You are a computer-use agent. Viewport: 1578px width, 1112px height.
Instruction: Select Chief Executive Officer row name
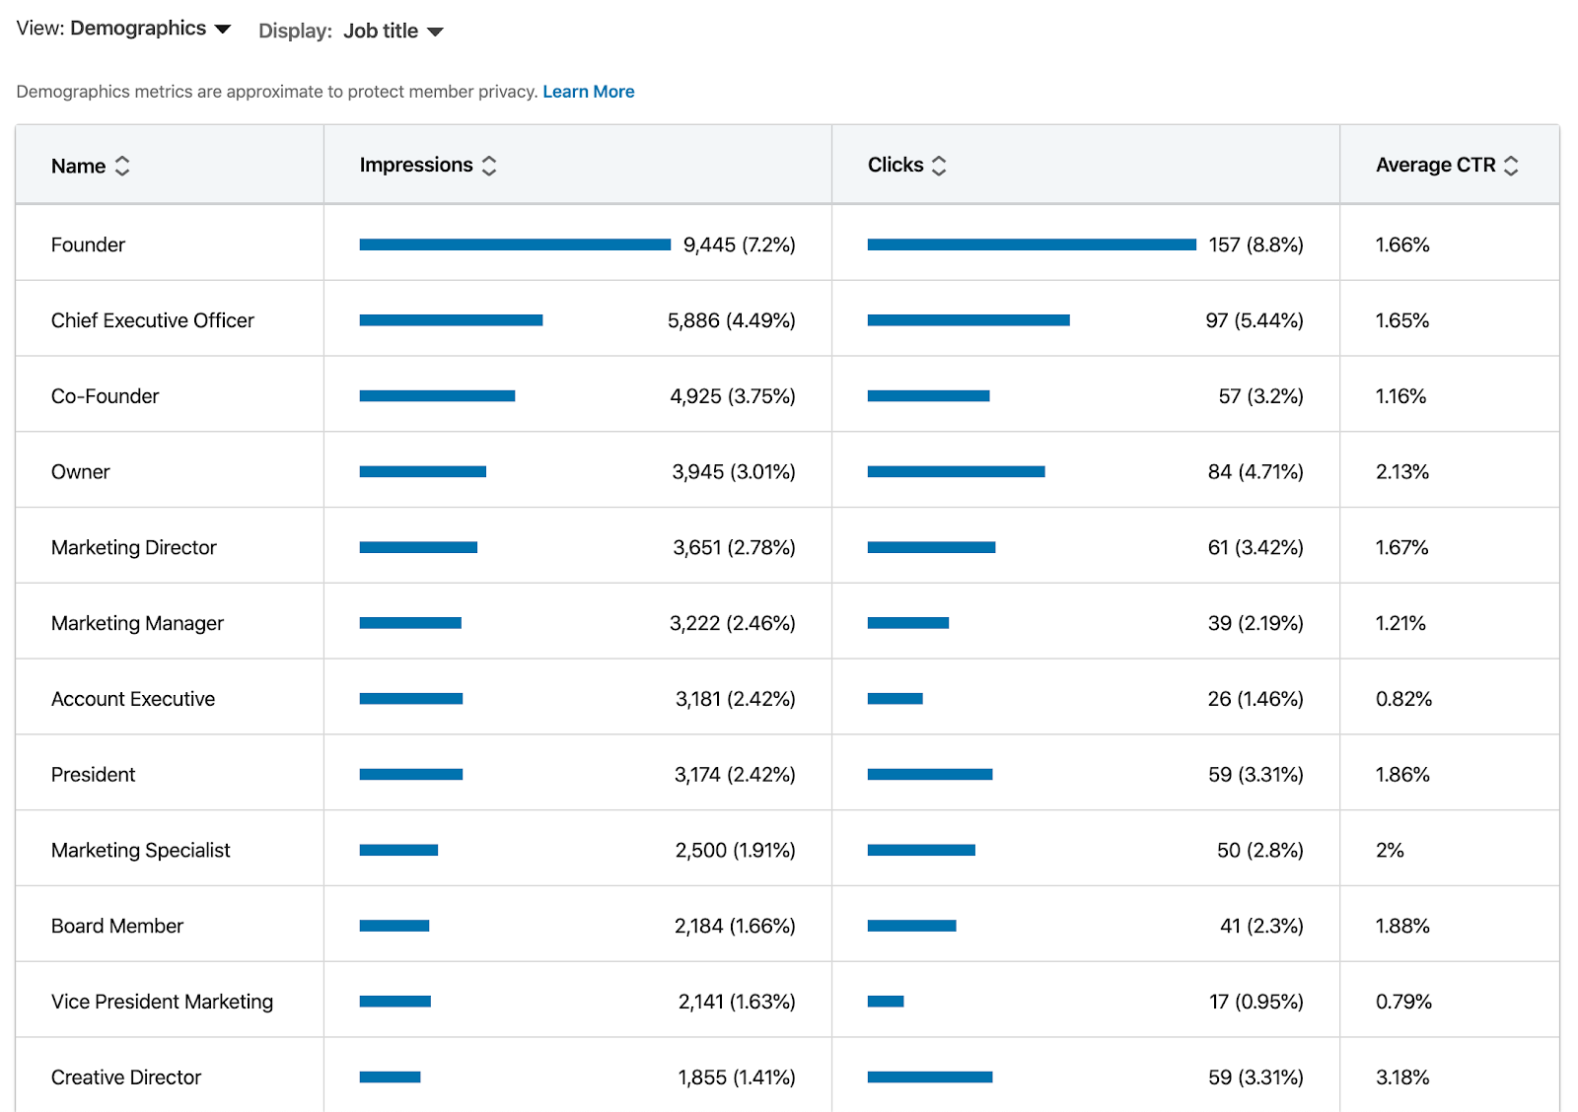click(153, 320)
